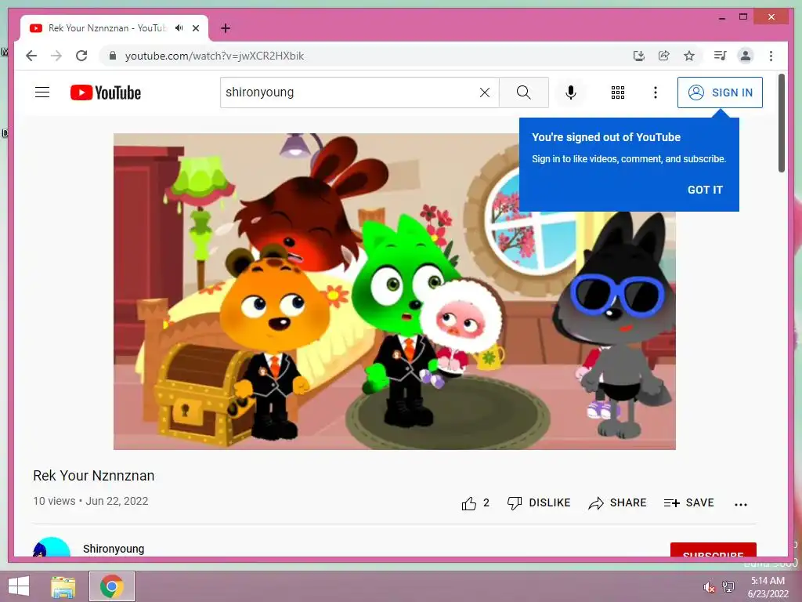Open File Explorer from the taskbar
Image resolution: width=802 pixels, height=602 pixels.
63,586
